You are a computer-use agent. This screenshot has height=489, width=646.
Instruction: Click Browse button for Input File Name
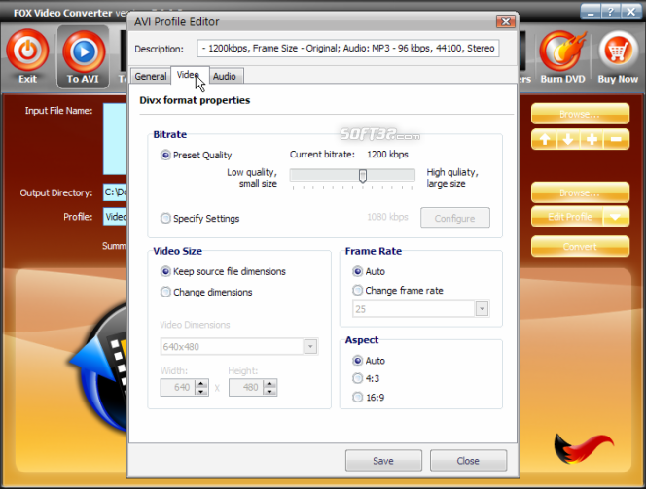580,114
